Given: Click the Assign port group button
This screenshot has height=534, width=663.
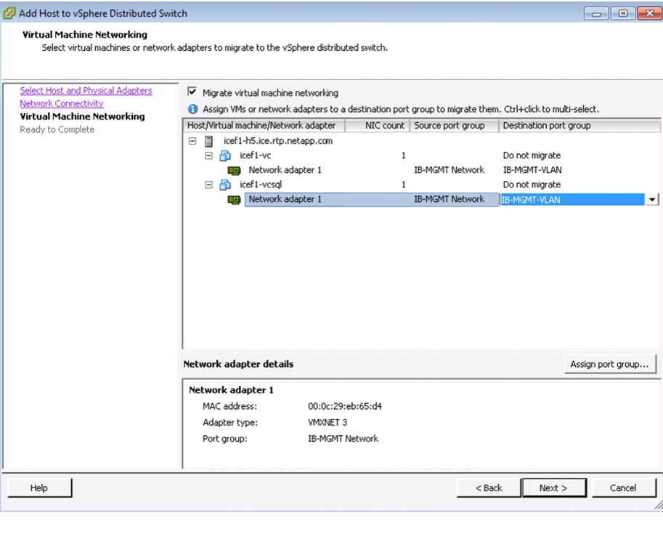Looking at the screenshot, I should (x=610, y=364).
